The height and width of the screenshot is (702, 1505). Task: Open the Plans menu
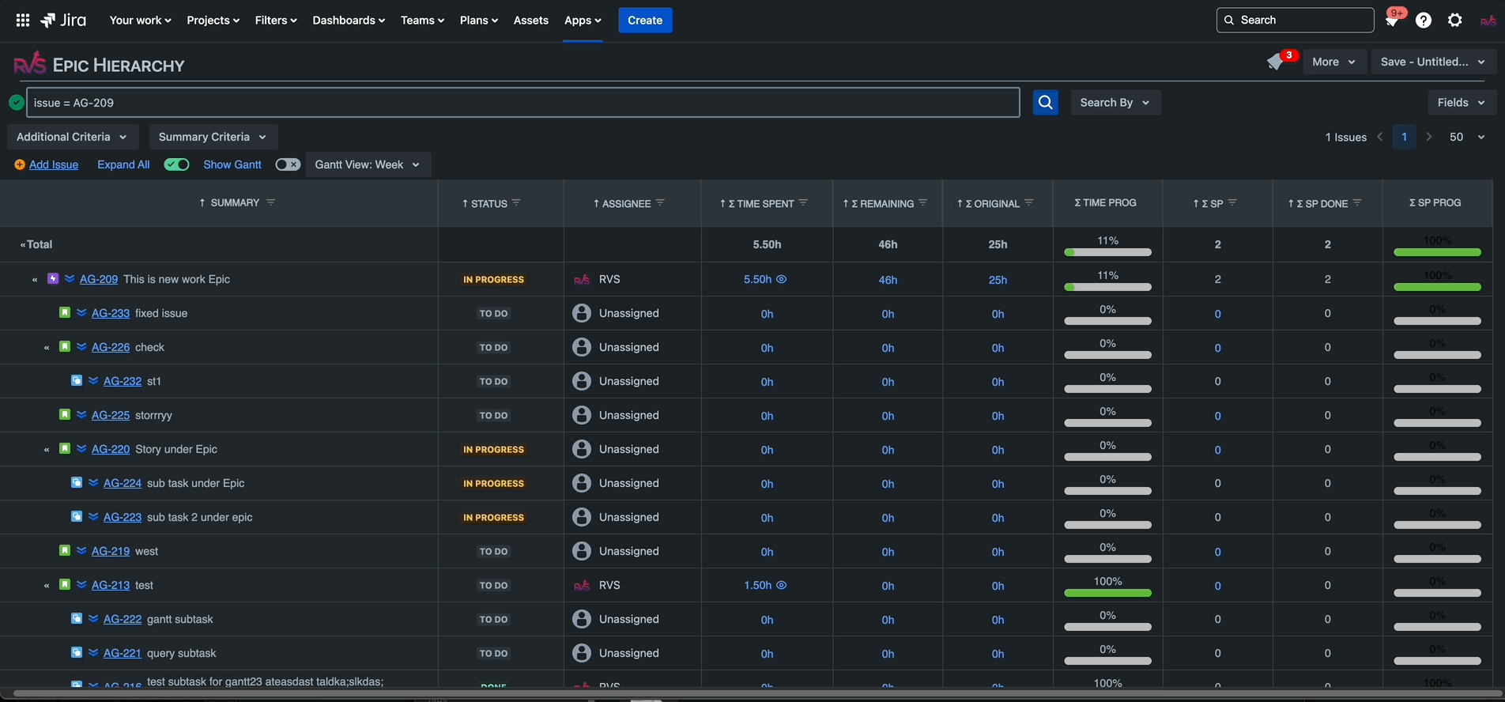coord(478,21)
